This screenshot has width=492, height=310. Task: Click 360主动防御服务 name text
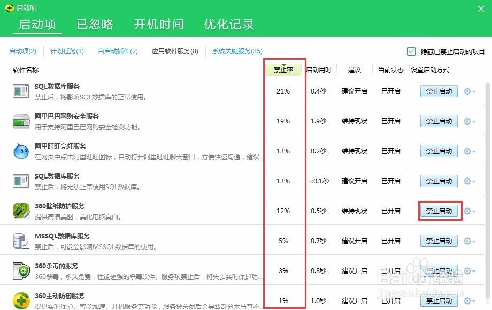click(59, 296)
